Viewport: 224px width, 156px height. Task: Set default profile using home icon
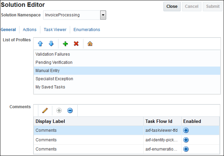90,44
